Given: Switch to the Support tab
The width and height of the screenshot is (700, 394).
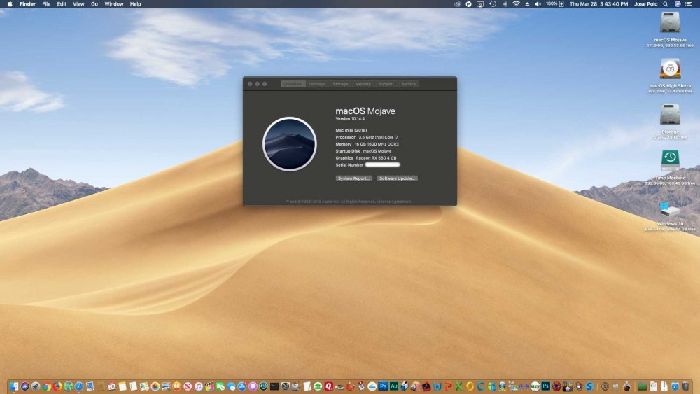Looking at the screenshot, I should [x=386, y=84].
